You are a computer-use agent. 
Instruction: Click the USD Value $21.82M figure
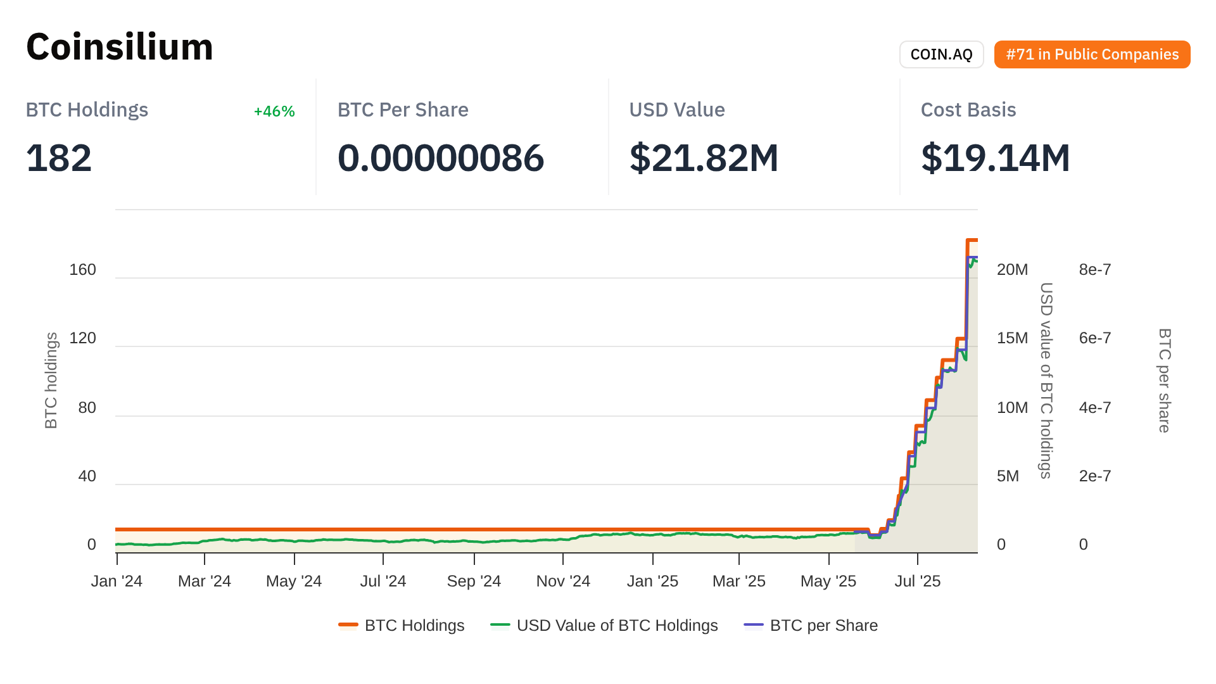pos(704,158)
